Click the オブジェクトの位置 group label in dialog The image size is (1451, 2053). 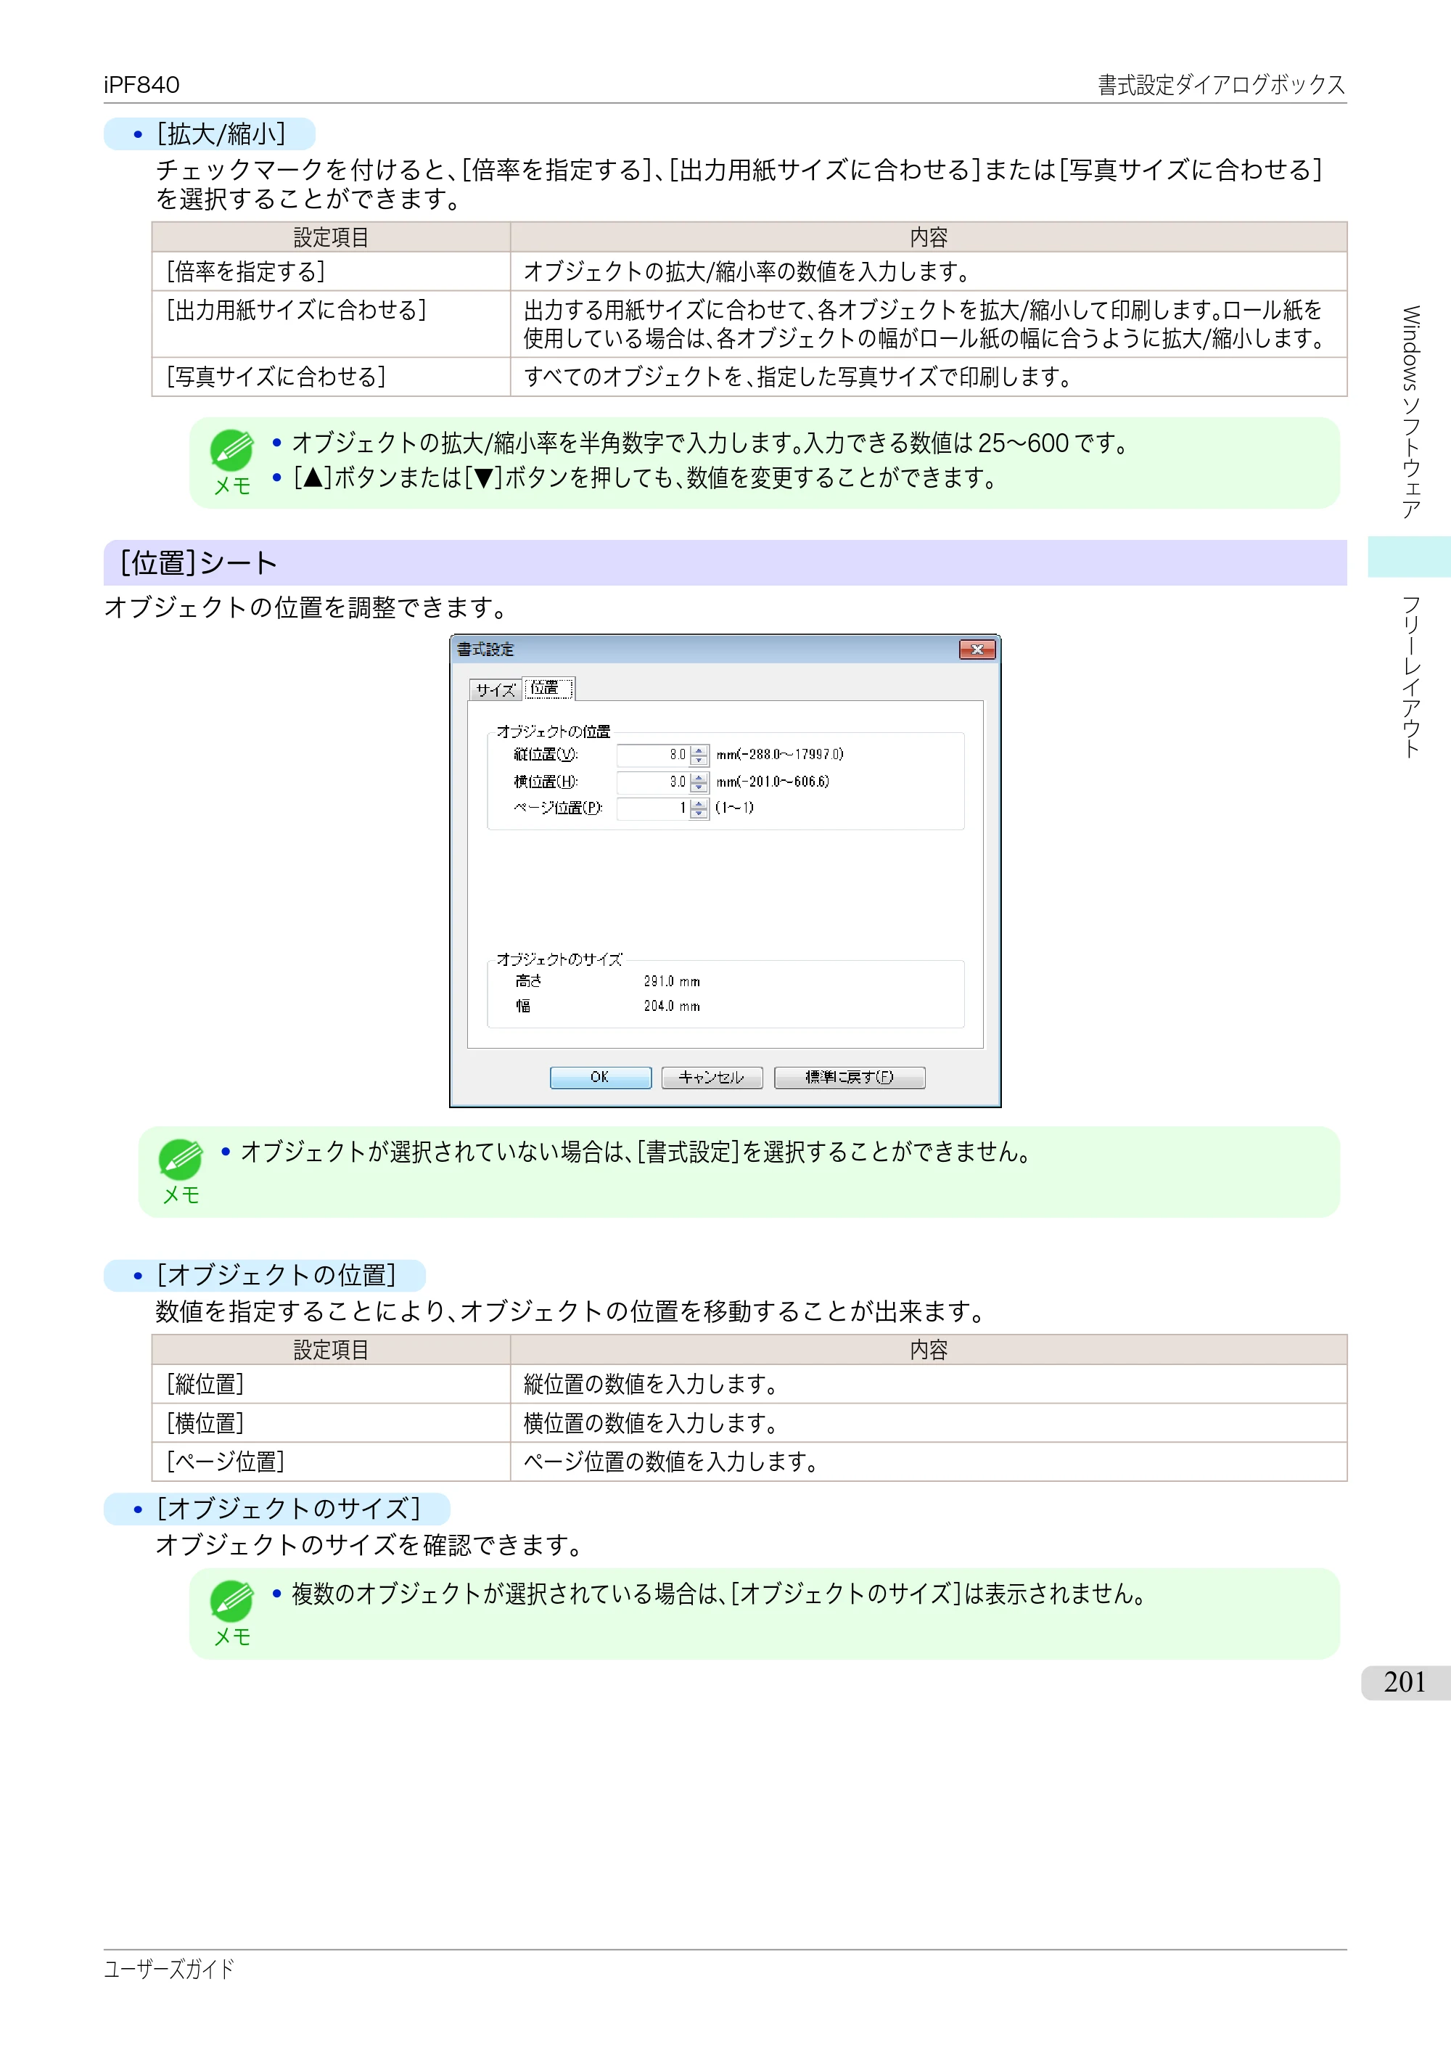[x=554, y=732]
